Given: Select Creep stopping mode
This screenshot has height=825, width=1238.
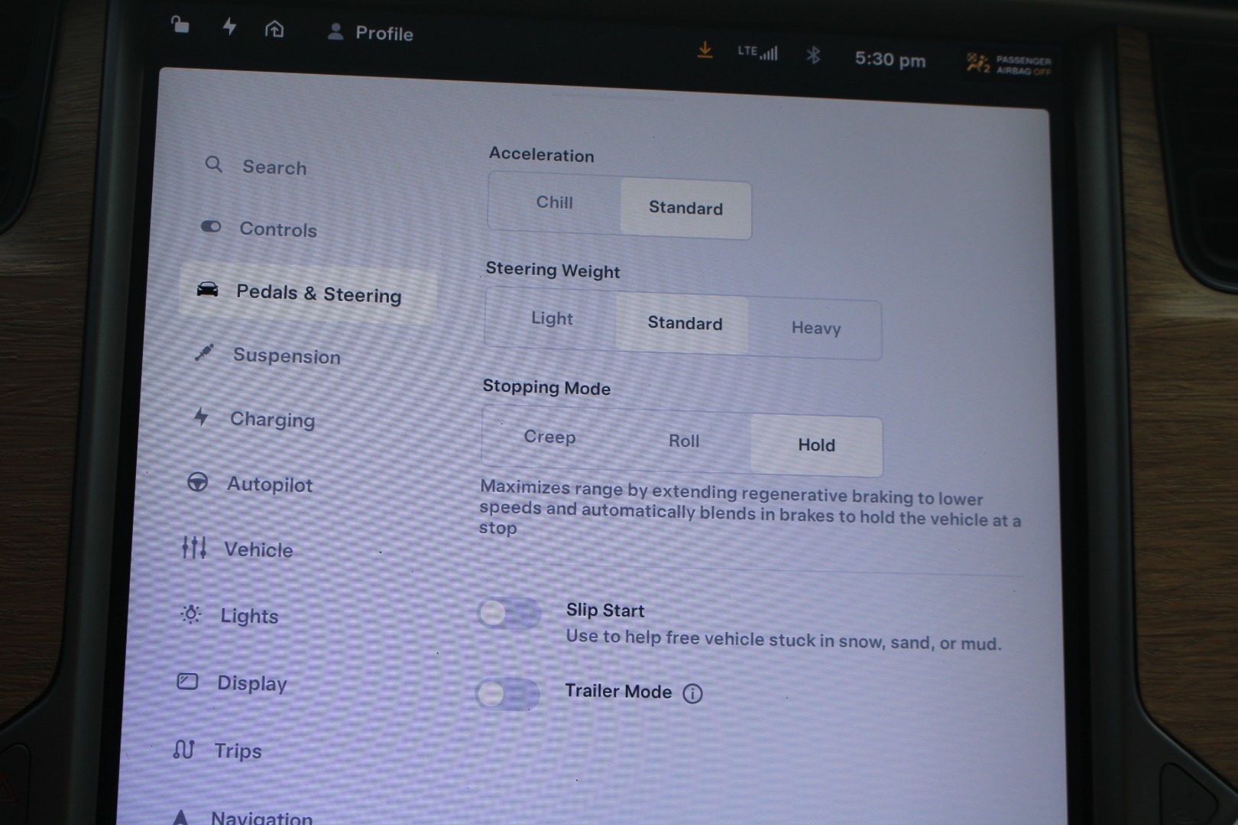Looking at the screenshot, I should coord(549,437).
